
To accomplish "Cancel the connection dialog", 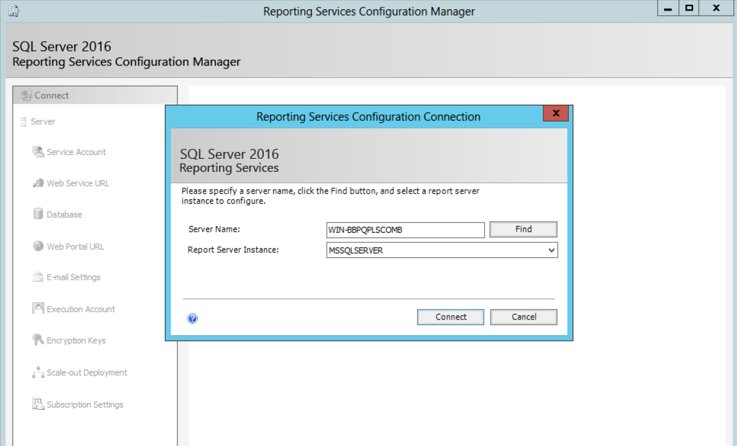I will click(x=523, y=317).
